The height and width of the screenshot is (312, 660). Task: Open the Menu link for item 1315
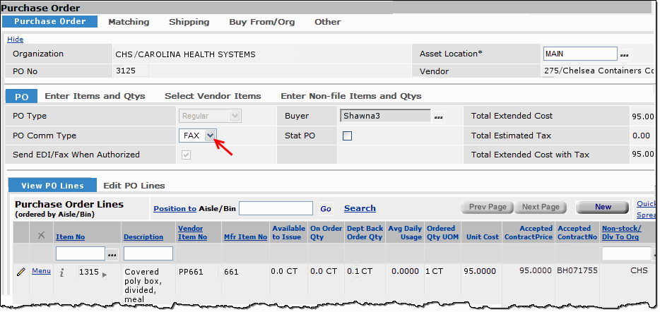pyautogui.click(x=41, y=271)
